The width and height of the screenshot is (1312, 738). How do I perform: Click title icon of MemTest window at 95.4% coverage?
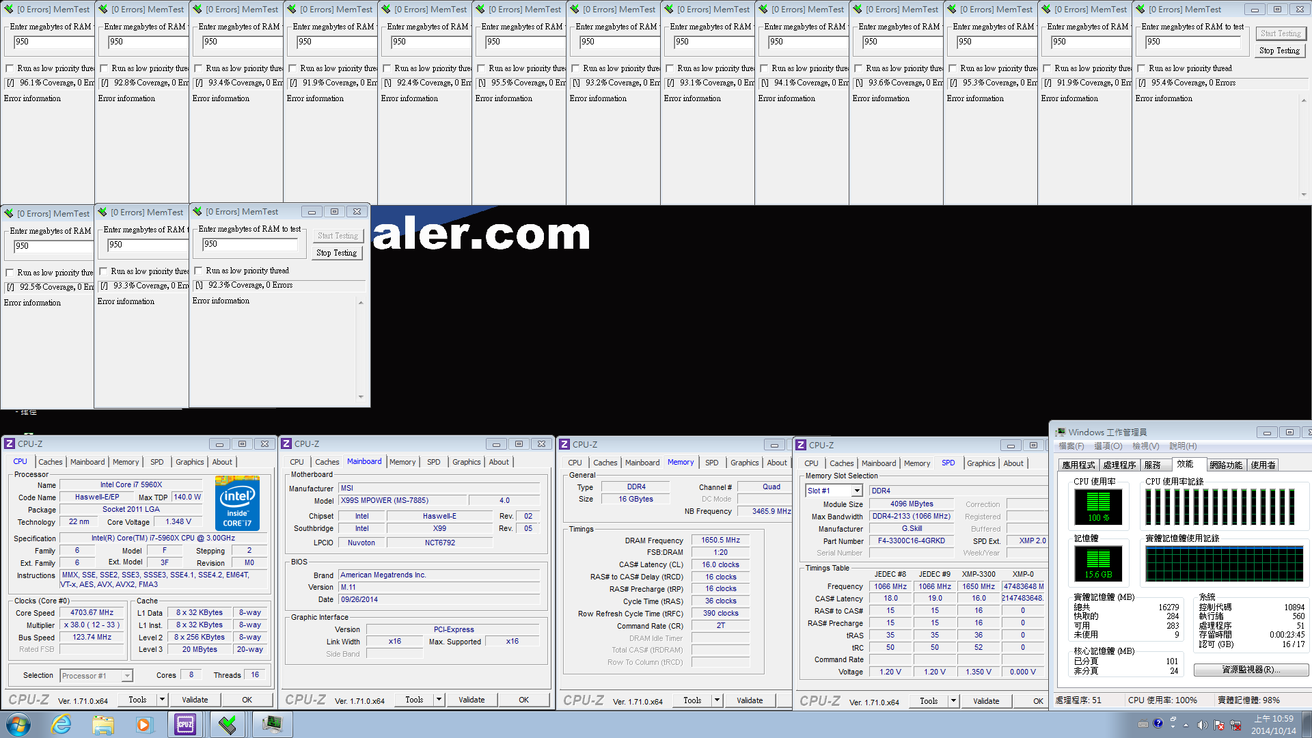tap(1140, 10)
